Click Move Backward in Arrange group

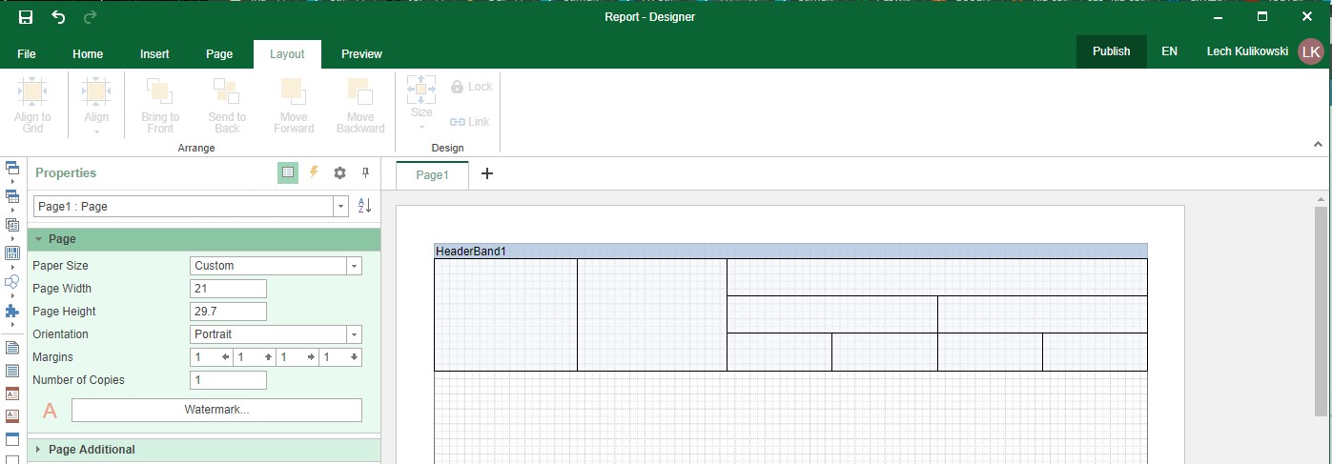[x=360, y=106]
